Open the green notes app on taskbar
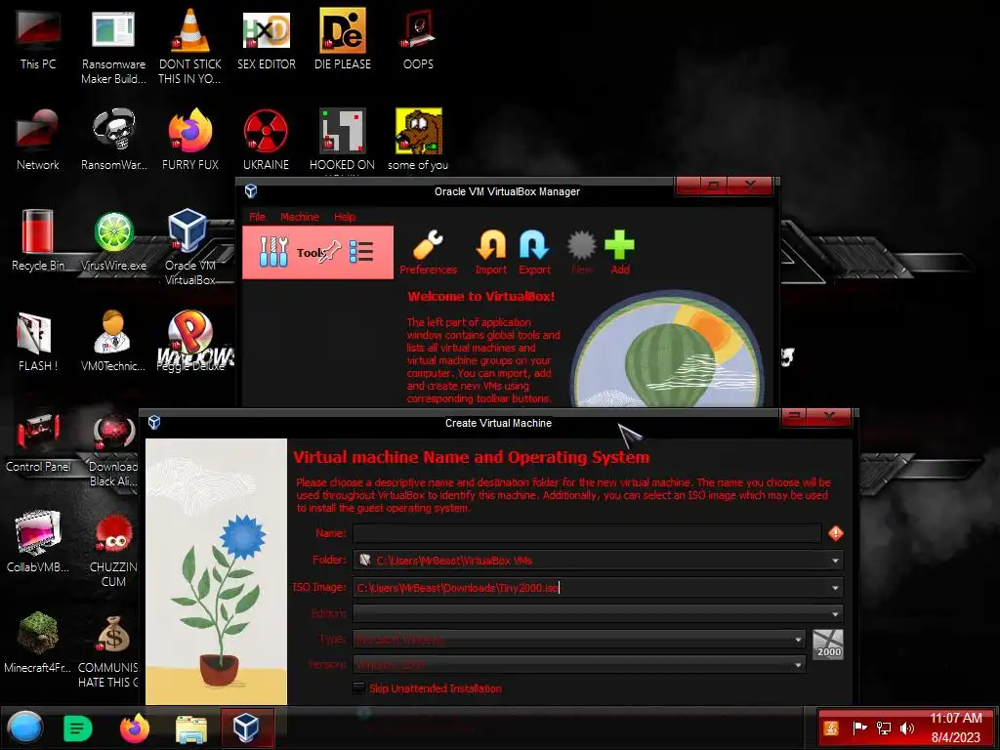 [78, 729]
